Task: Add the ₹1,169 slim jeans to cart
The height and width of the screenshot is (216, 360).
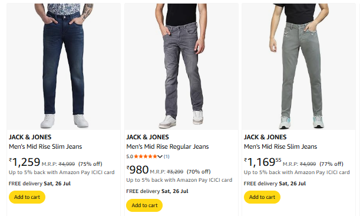Action: tap(262, 197)
